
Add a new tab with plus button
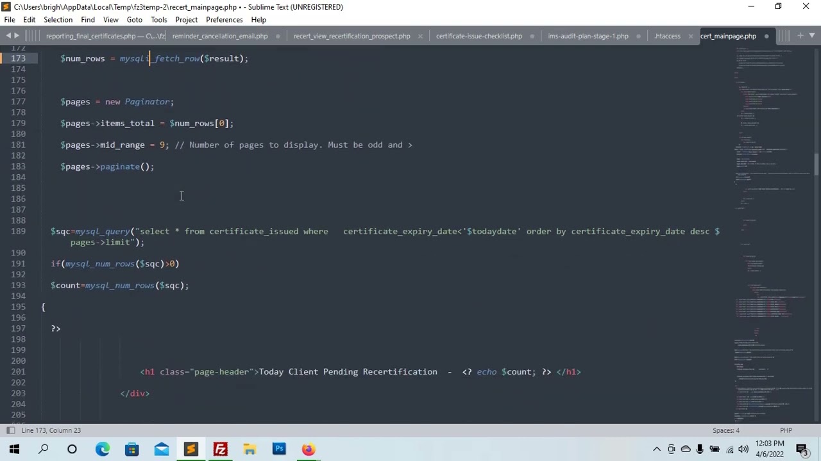coord(801,36)
